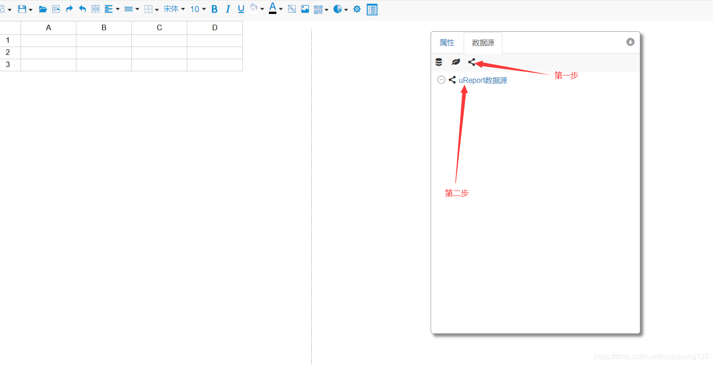Click the query form designer list icon

372,9
